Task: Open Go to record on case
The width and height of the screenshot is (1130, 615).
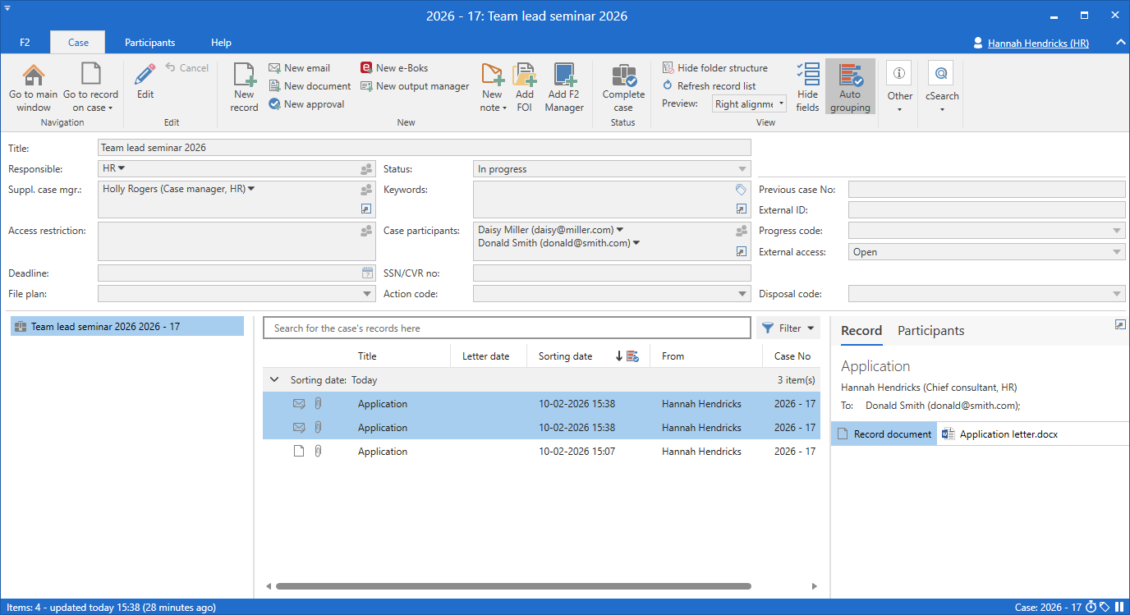Action: pyautogui.click(x=90, y=87)
